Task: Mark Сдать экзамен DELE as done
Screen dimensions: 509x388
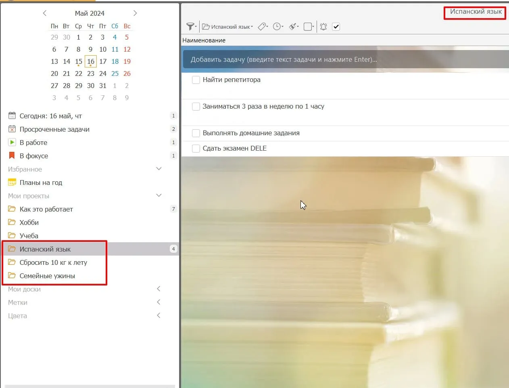Action: click(196, 149)
